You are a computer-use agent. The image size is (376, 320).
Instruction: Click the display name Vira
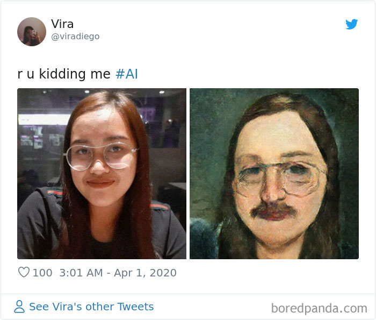(x=62, y=24)
